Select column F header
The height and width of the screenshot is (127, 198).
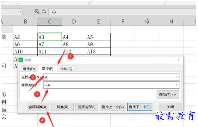click(x=123, y=21)
